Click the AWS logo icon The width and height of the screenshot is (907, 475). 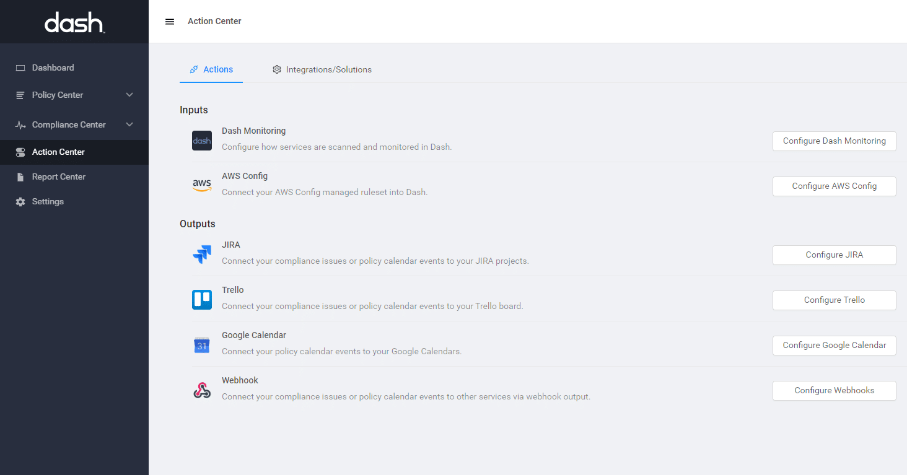pos(202,186)
